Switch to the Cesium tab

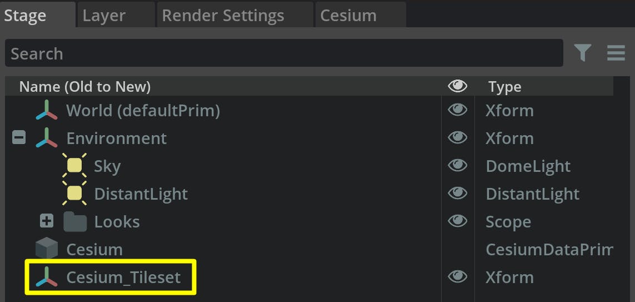(348, 16)
